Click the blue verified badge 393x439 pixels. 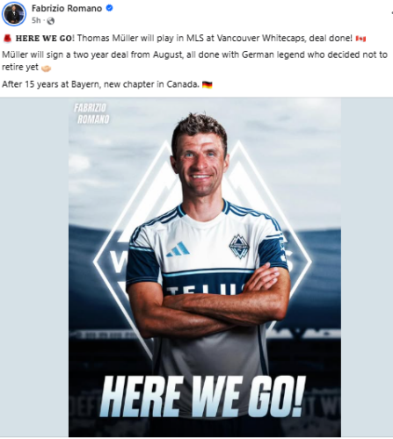pos(109,8)
